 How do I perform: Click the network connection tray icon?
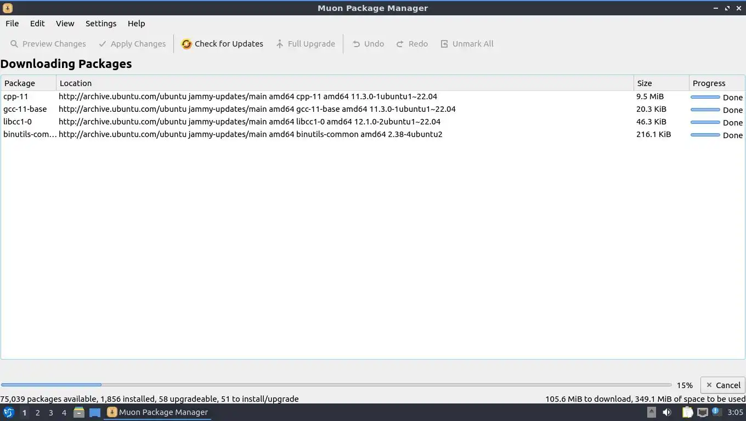click(702, 412)
